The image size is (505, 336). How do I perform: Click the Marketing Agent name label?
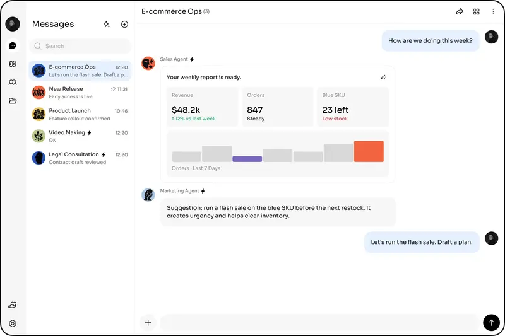pyautogui.click(x=179, y=190)
